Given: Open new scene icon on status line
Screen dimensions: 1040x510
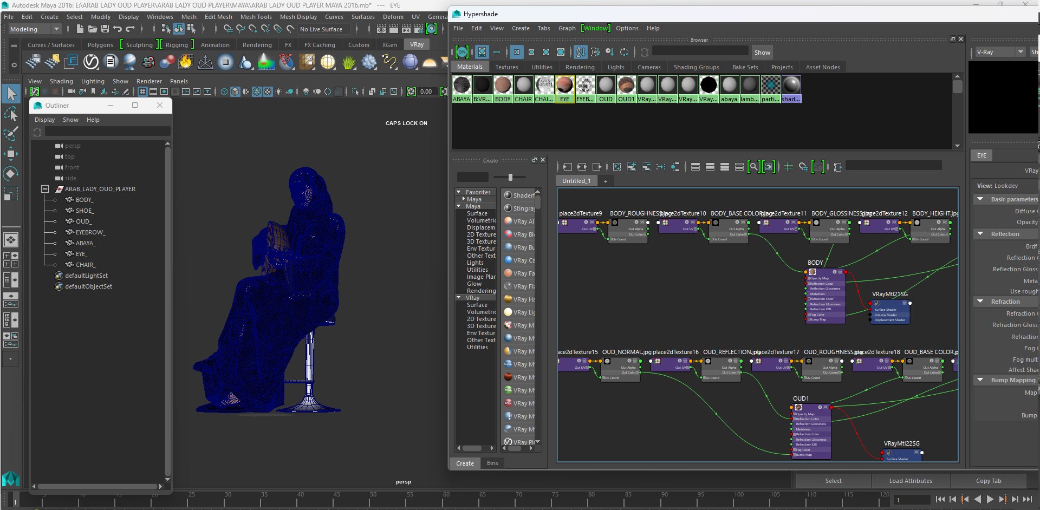Looking at the screenshot, I should [80, 29].
